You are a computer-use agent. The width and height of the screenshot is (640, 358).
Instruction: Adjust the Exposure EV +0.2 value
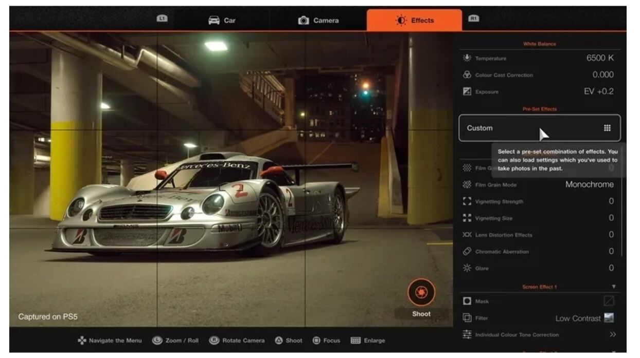click(x=598, y=91)
